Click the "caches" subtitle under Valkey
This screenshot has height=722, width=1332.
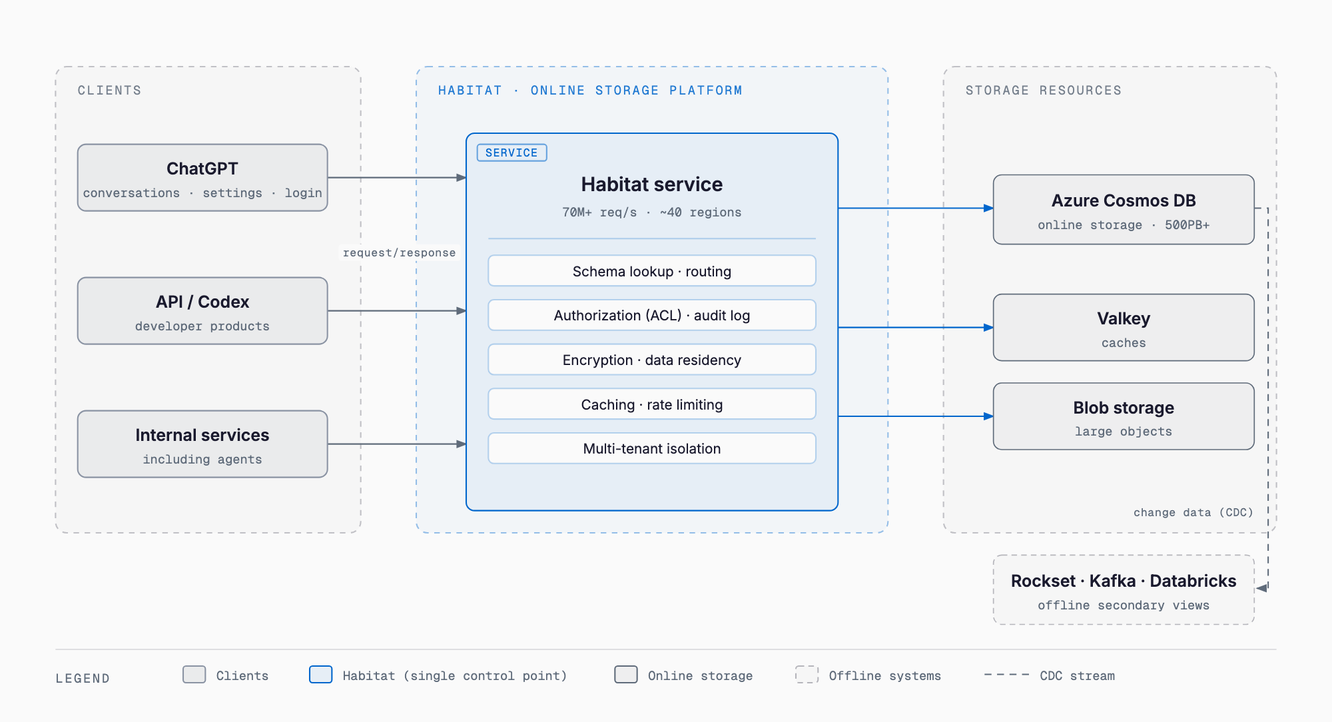(1124, 343)
